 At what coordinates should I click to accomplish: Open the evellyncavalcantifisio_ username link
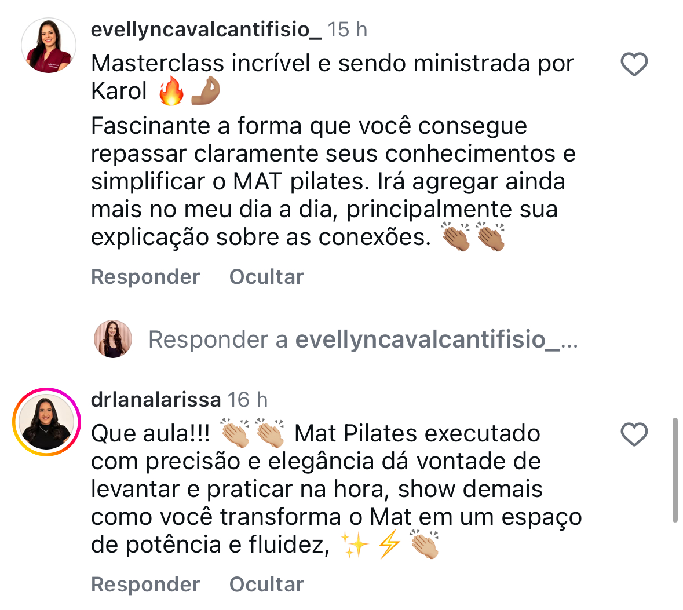click(207, 30)
